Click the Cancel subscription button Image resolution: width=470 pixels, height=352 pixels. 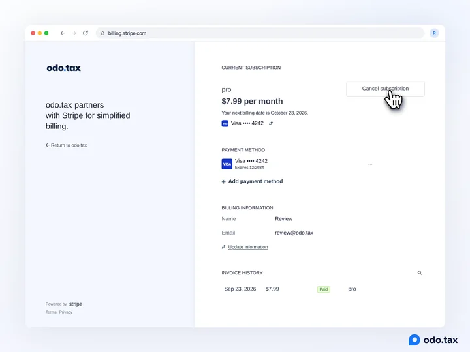[385, 89]
